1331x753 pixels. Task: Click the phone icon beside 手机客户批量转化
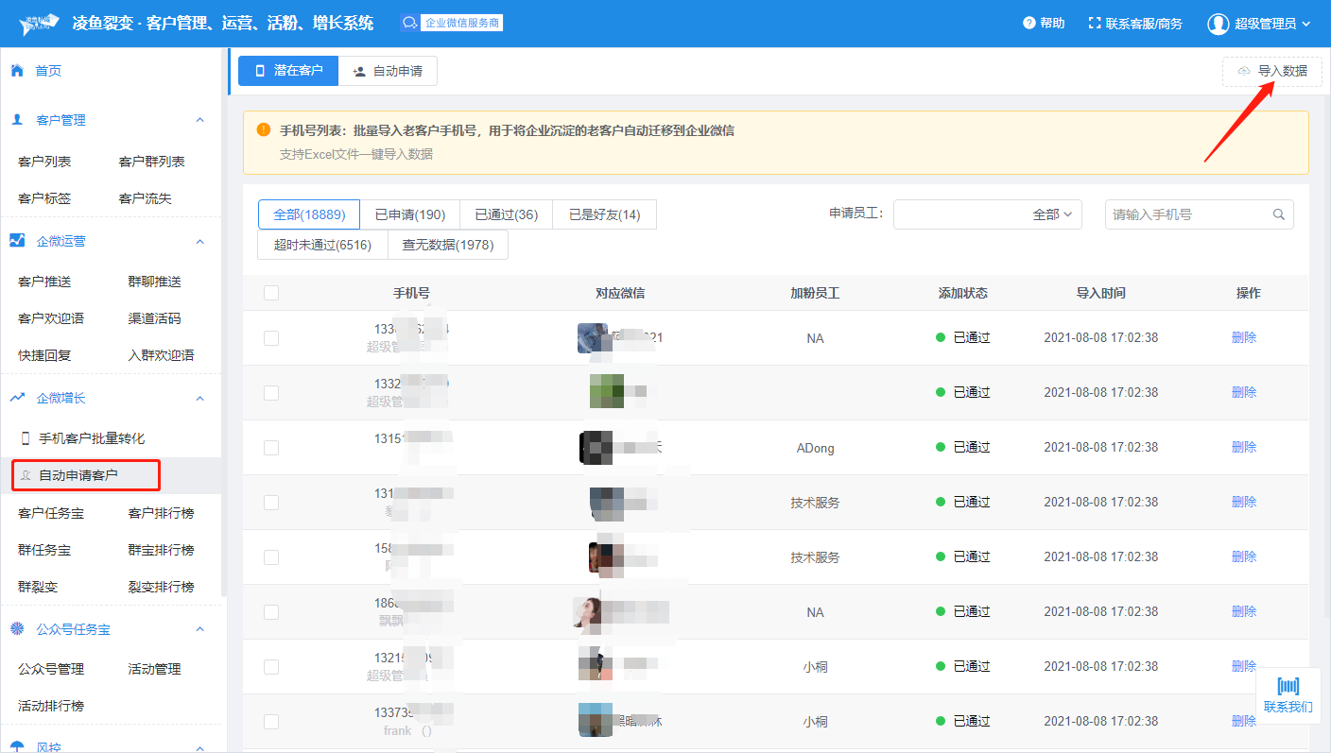coord(26,438)
